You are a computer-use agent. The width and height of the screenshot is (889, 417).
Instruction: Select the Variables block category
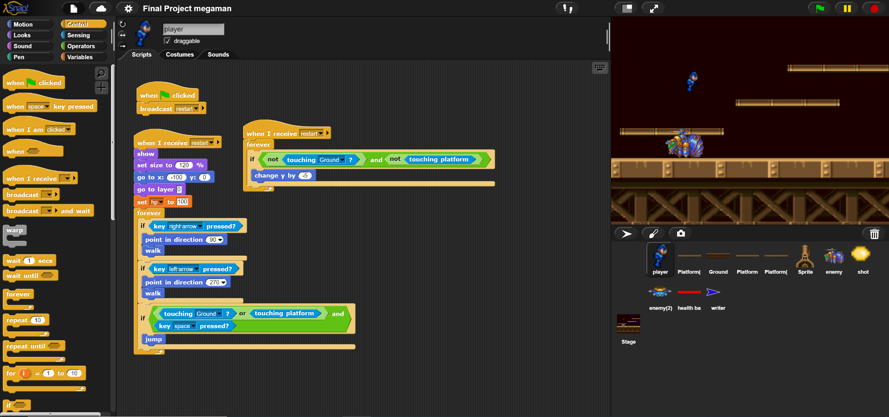(83, 57)
